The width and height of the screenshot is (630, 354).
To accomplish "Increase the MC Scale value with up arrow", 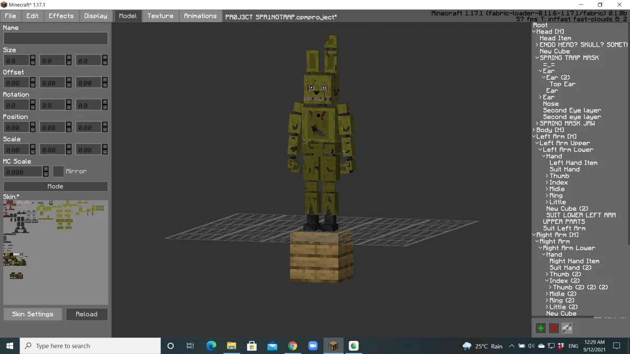I will (x=46, y=169).
